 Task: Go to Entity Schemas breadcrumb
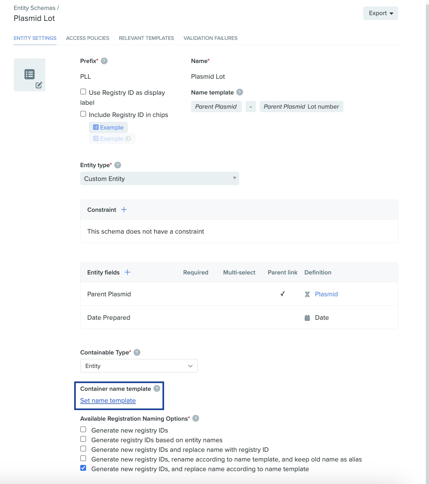click(35, 8)
